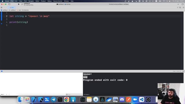
Task: Open the Xcode application menu
Action: pyautogui.click(x=7, y=1)
